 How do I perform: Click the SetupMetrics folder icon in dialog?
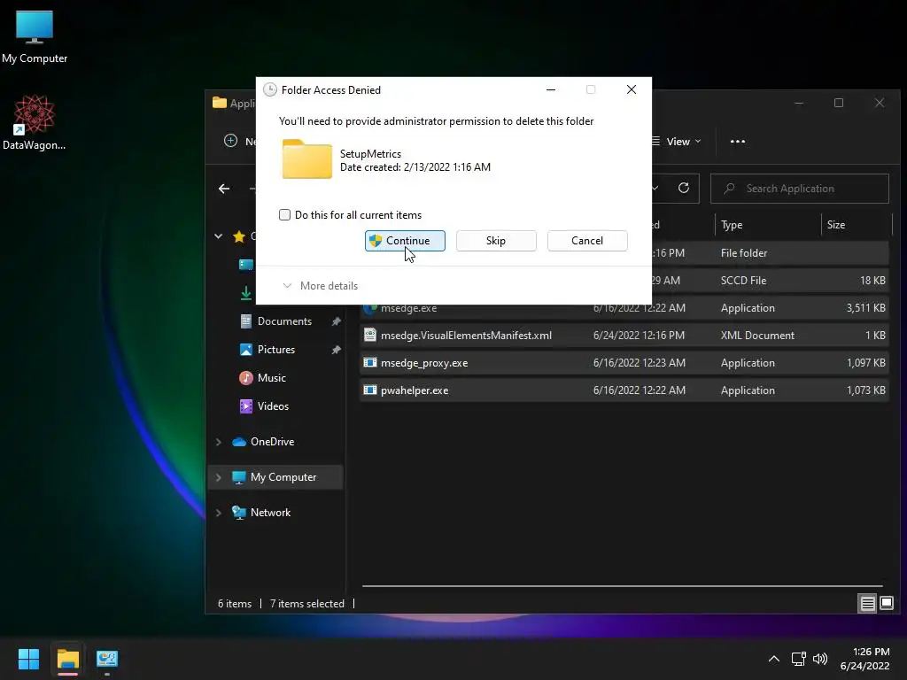click(307, 159)
